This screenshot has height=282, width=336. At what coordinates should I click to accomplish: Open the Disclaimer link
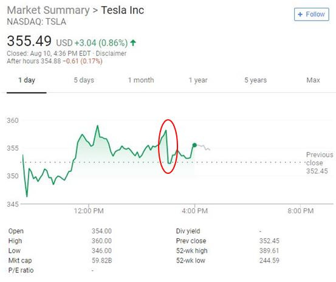tap(111, 53)
